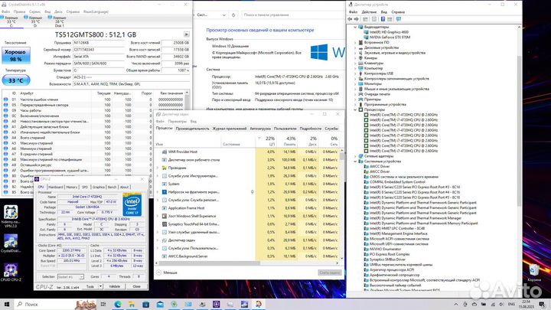Screen dimensions: 551x310
Task: Click the Windows Start button
Action: tap(6, 305)
